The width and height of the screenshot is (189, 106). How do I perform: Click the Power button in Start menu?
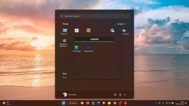coord(125,95)
